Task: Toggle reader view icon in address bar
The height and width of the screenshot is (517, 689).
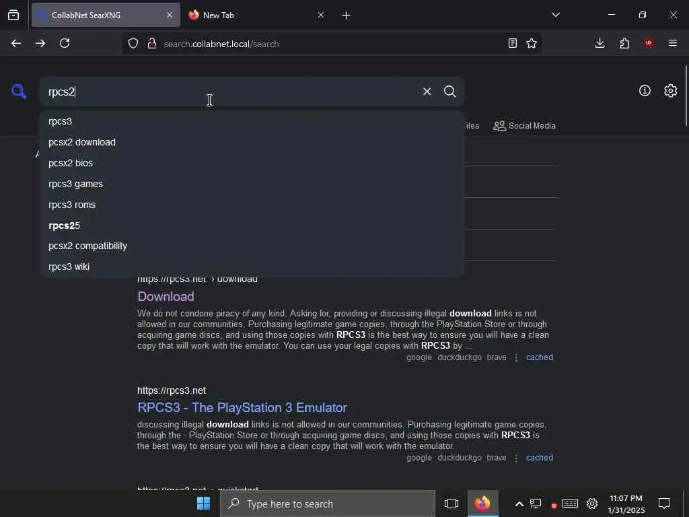Action: [512, 43]
